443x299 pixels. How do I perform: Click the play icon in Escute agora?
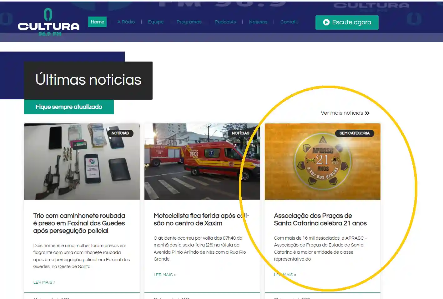(x=326, y=22)
